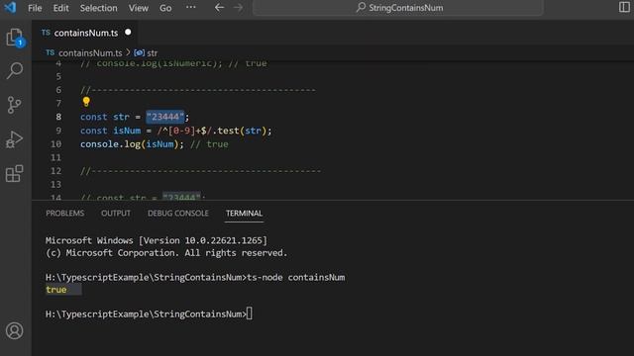Click the unsaved dot on containsNum.ts tab
Image resolution: width=634 pixels, height=356 pixels.
[128, 32]
